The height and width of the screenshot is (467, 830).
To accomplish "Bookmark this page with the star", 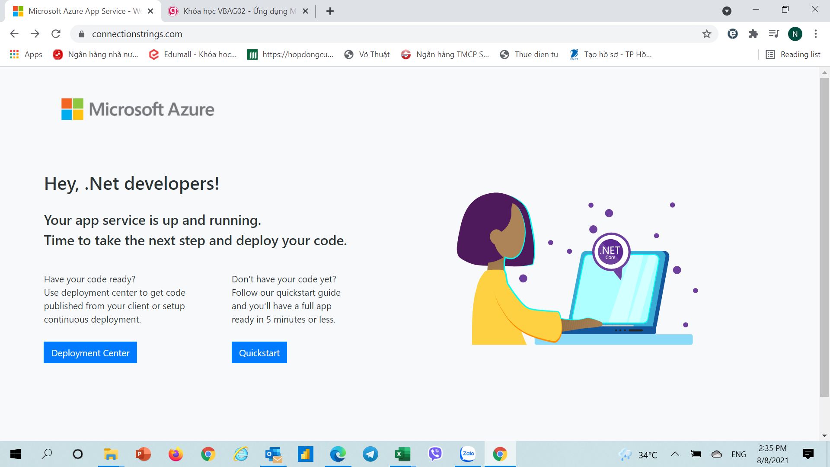I will click(x=706, y=34).
